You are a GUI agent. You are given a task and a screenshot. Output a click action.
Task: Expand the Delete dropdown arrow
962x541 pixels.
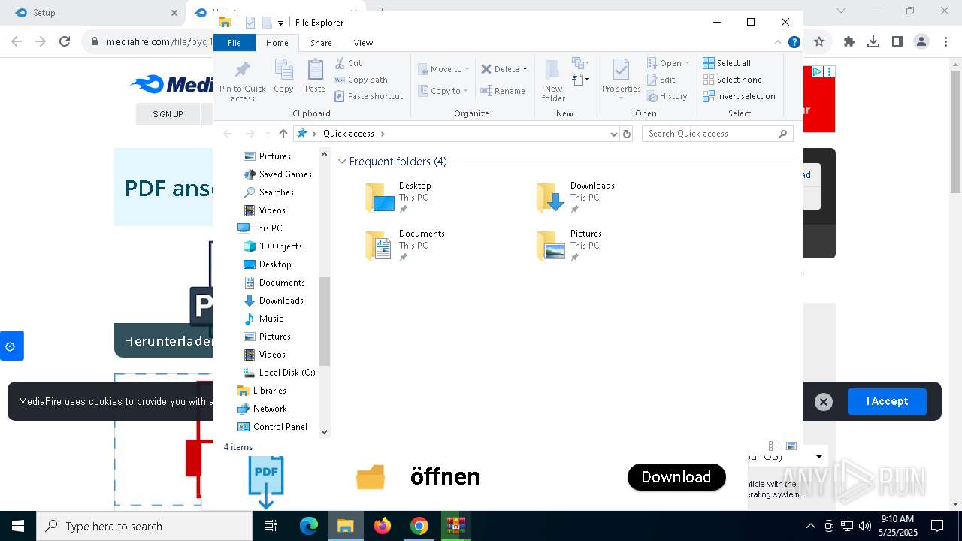click(x=525, y=69)
